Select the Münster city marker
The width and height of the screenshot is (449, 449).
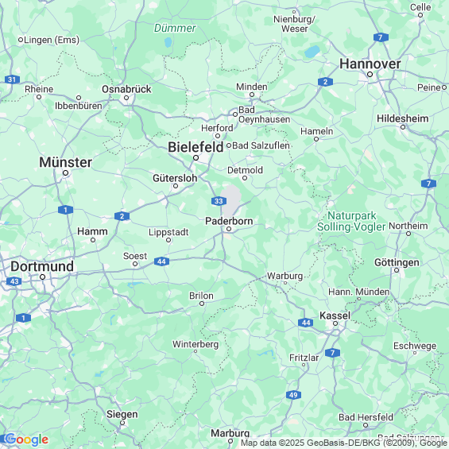(66, 173)
